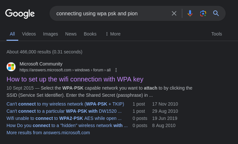Open the WPA2-PSK AES wifi thread
The width and height of the screenshot is (238, 144).
click(x=64, y=118)
